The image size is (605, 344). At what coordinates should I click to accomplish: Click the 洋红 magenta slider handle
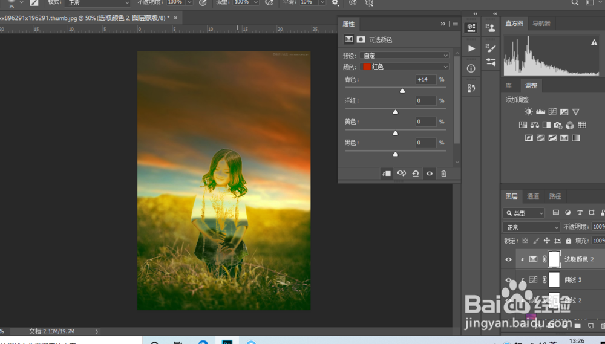395,112
